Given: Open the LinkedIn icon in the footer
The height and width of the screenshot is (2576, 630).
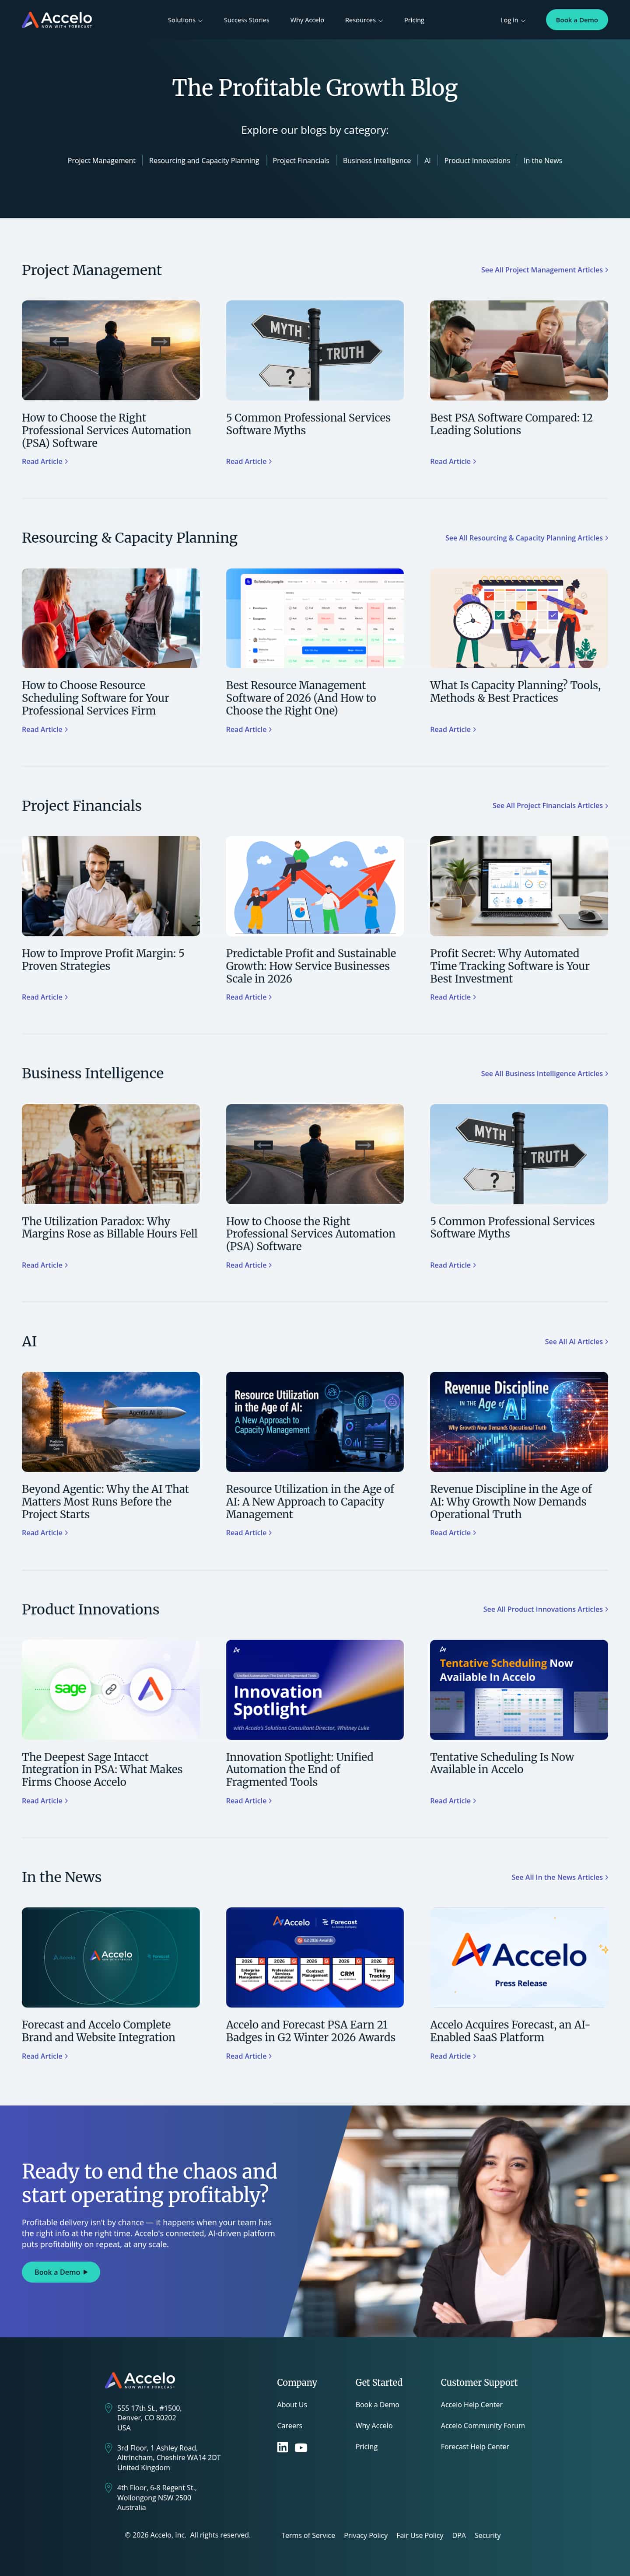Looking at the screenshot, I should pyautogui.click(x=282, y=2447).
